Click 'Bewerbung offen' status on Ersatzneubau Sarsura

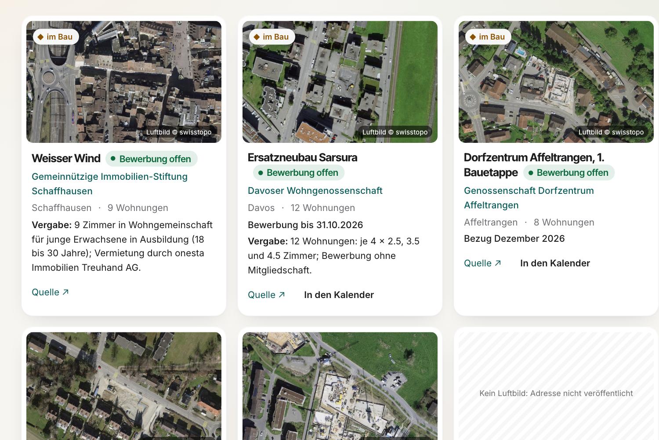299,173
